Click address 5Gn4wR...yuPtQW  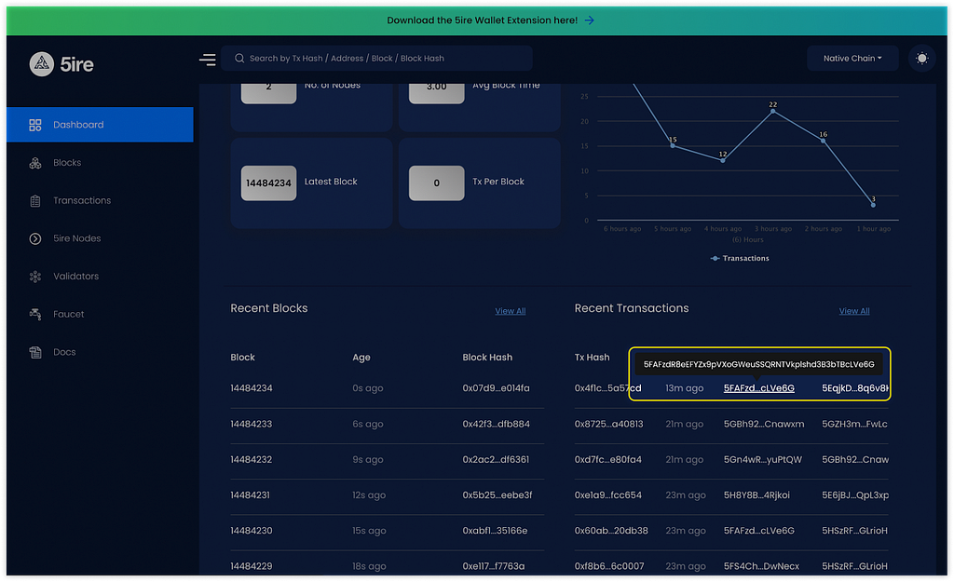(762, 460)
